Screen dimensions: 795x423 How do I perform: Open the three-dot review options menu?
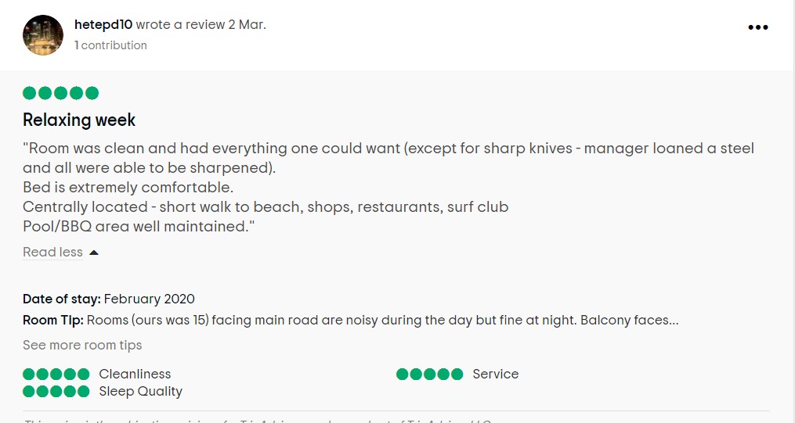click(758, 27)
